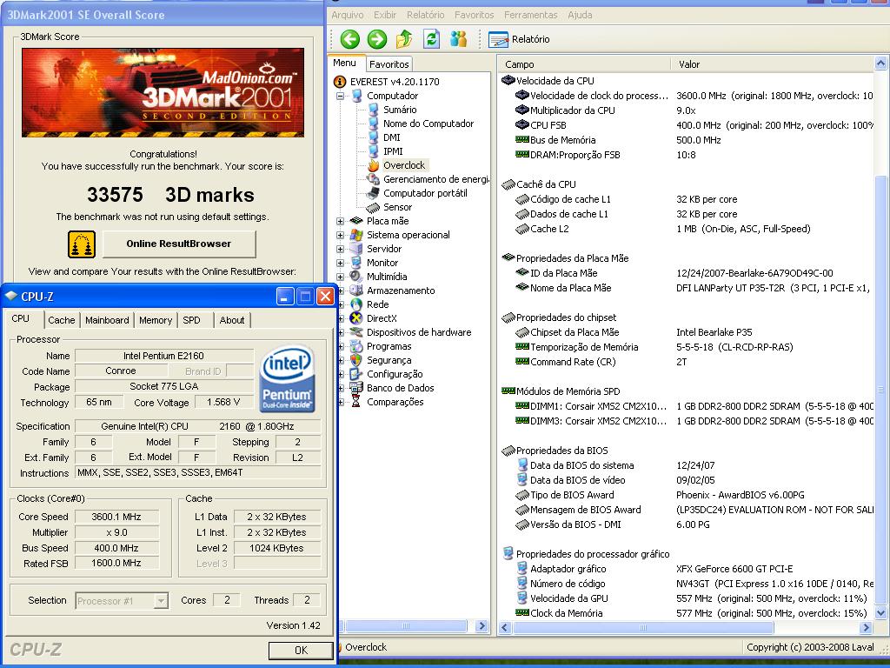This screenshot has height=668, width=890.
Task: Click the flame icon next to Overclock
Action: 373,165
